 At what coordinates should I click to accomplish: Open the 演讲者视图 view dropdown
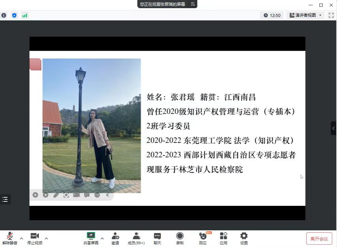pos(305,15)
